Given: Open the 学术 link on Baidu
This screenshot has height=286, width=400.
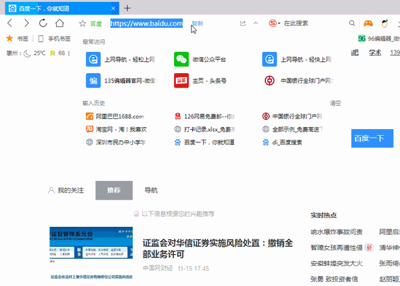Looking at the screenshot, I should click(375, 53).
